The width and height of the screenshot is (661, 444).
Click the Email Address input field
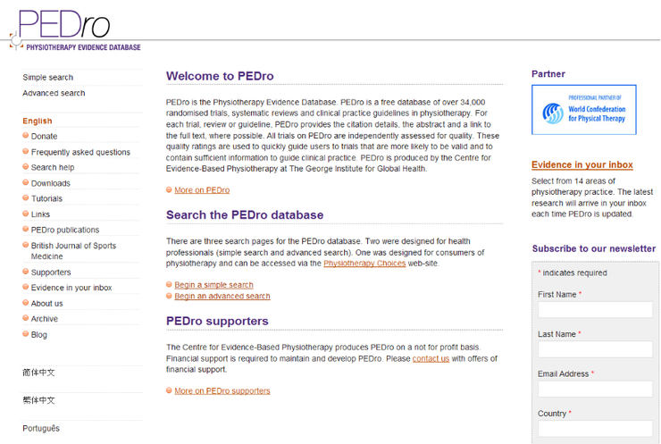pyautogui.click(x=594, y=390)
